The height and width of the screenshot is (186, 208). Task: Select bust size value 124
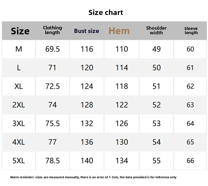[x=87, y=86]
